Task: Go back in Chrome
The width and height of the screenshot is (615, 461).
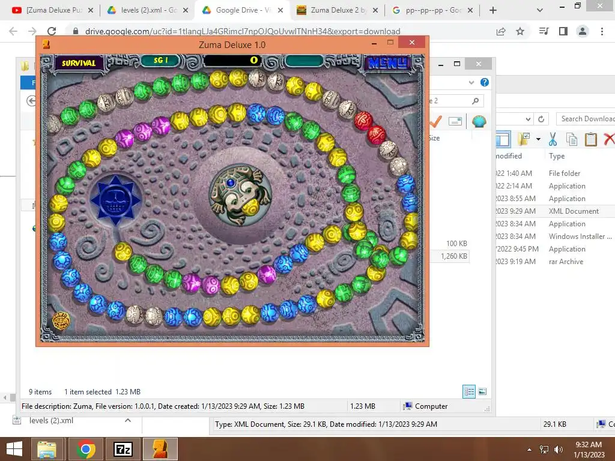Action: pos(13,31)
